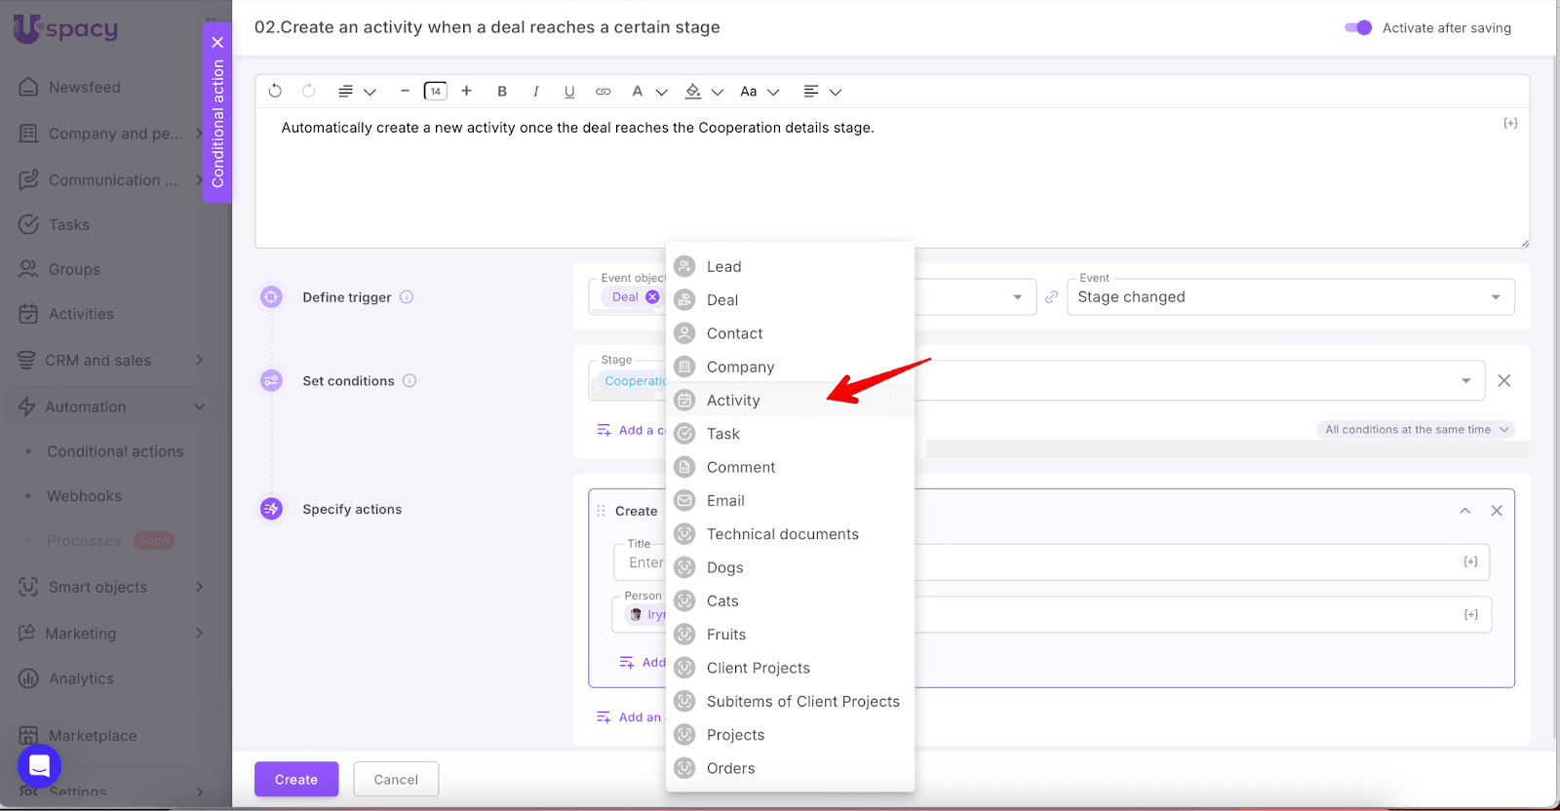Image resolution: width=1560 pixels, height=811 pixels.
Task: Remove the Deal chip from Event object
Action: [x=652, y=297]
